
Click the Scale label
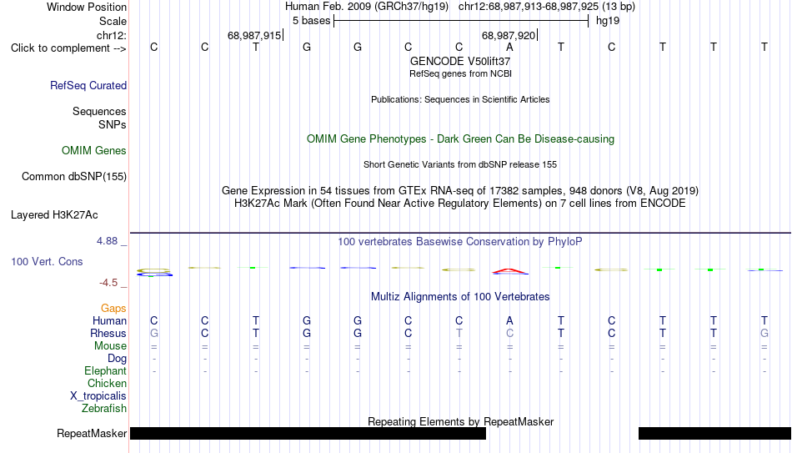point(113,21)
